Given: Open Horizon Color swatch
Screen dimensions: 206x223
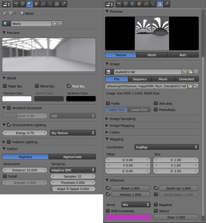Looking at the screenshot, I should pos(17,99).
